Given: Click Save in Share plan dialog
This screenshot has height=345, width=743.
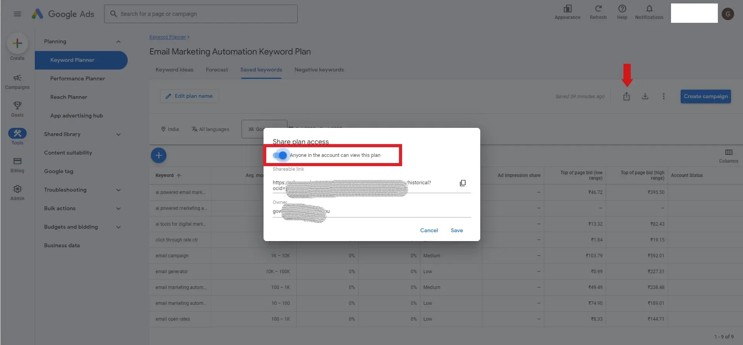Looking at the screenshot, I should pos(457,230).
